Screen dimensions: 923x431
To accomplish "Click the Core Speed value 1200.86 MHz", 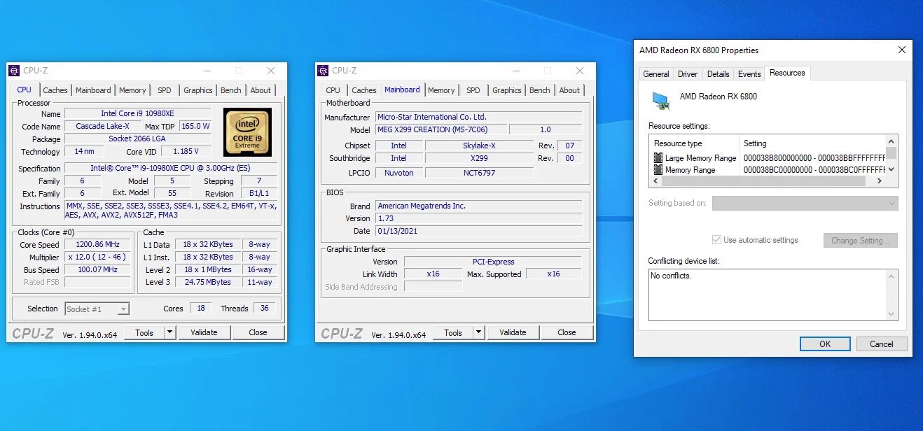I will 98,244.
